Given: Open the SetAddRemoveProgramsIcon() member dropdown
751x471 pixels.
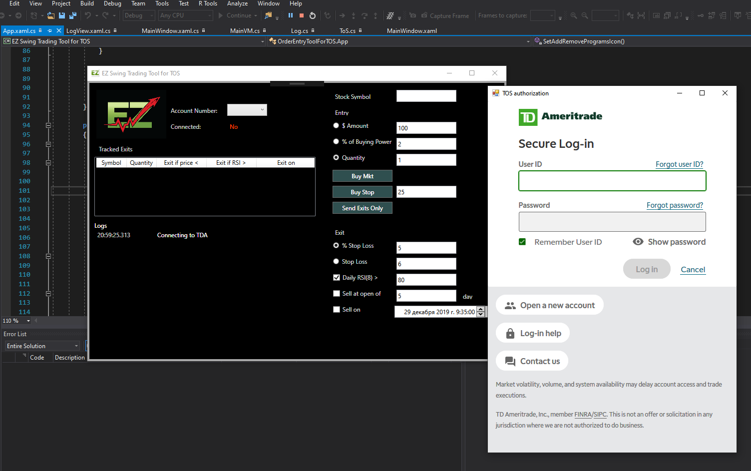Looking at the screenshot, I should (x=641, y=41).
